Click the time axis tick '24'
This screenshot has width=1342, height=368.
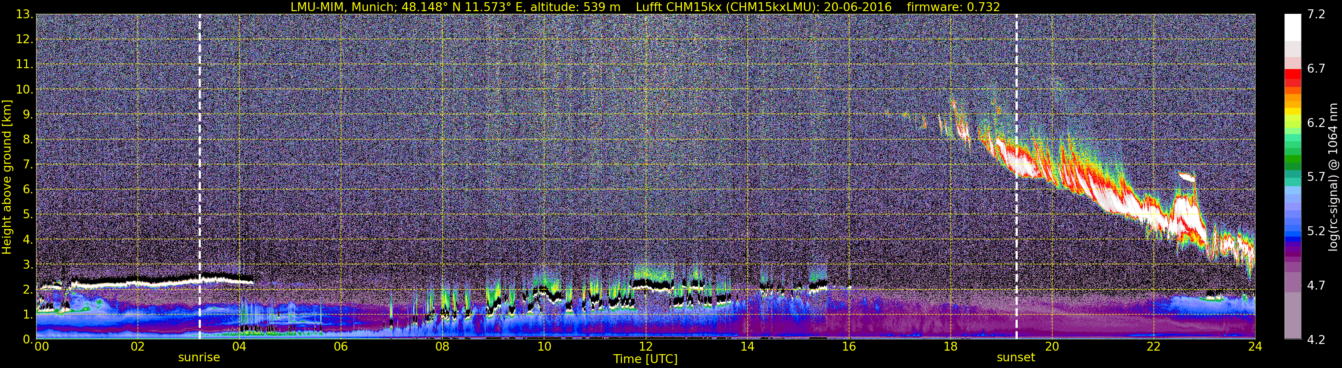tap(1255, 347)
